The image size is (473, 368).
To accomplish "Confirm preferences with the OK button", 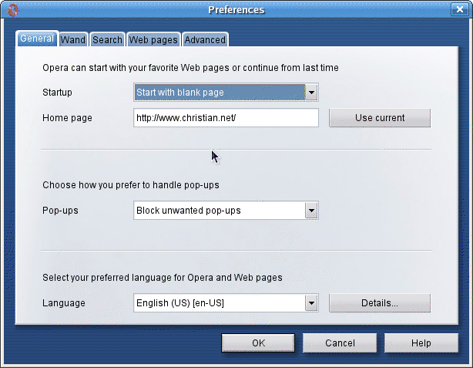I will [x=259, y=343].
